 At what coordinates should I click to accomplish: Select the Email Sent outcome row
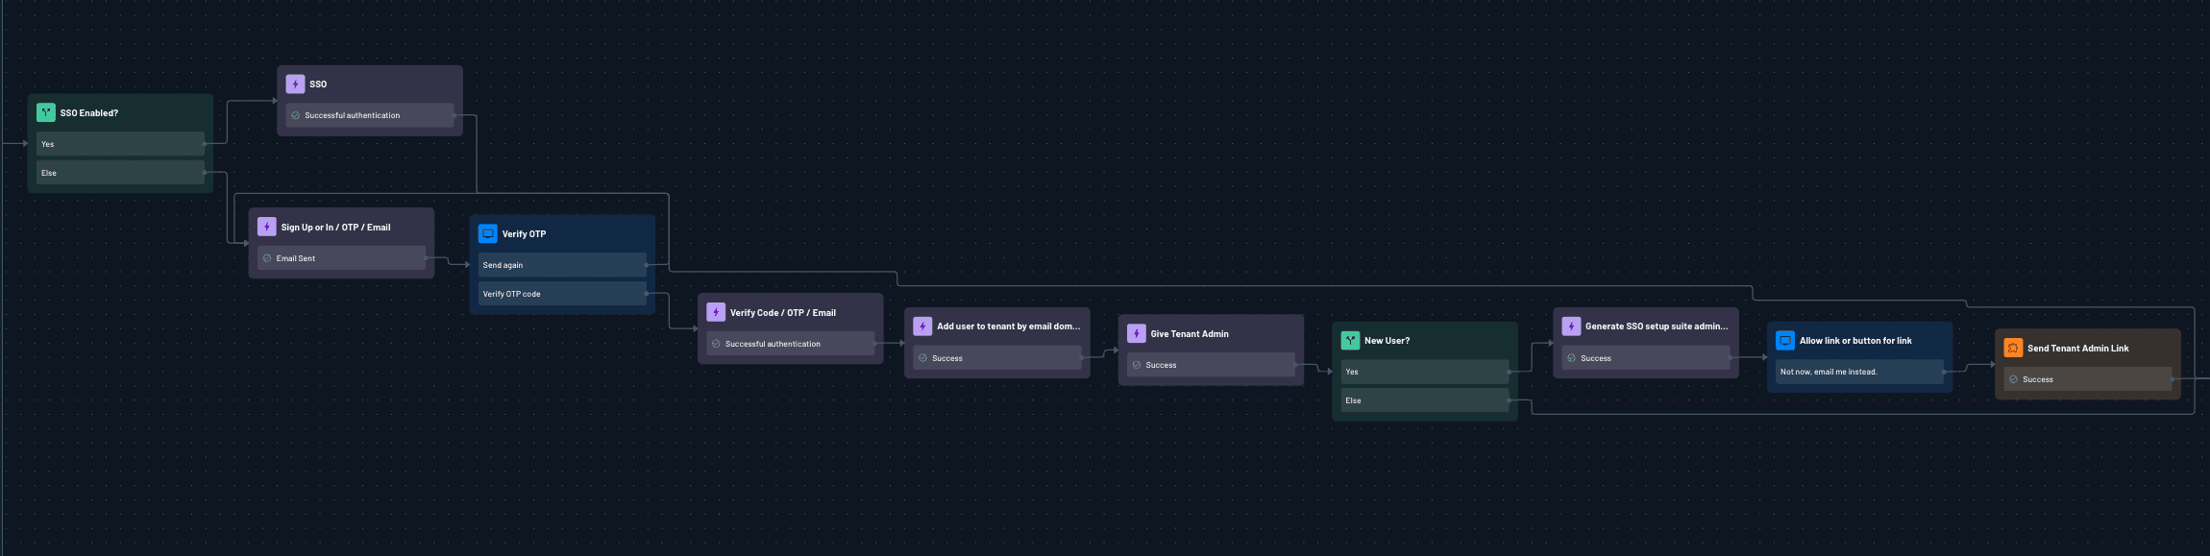click(341, 258)
